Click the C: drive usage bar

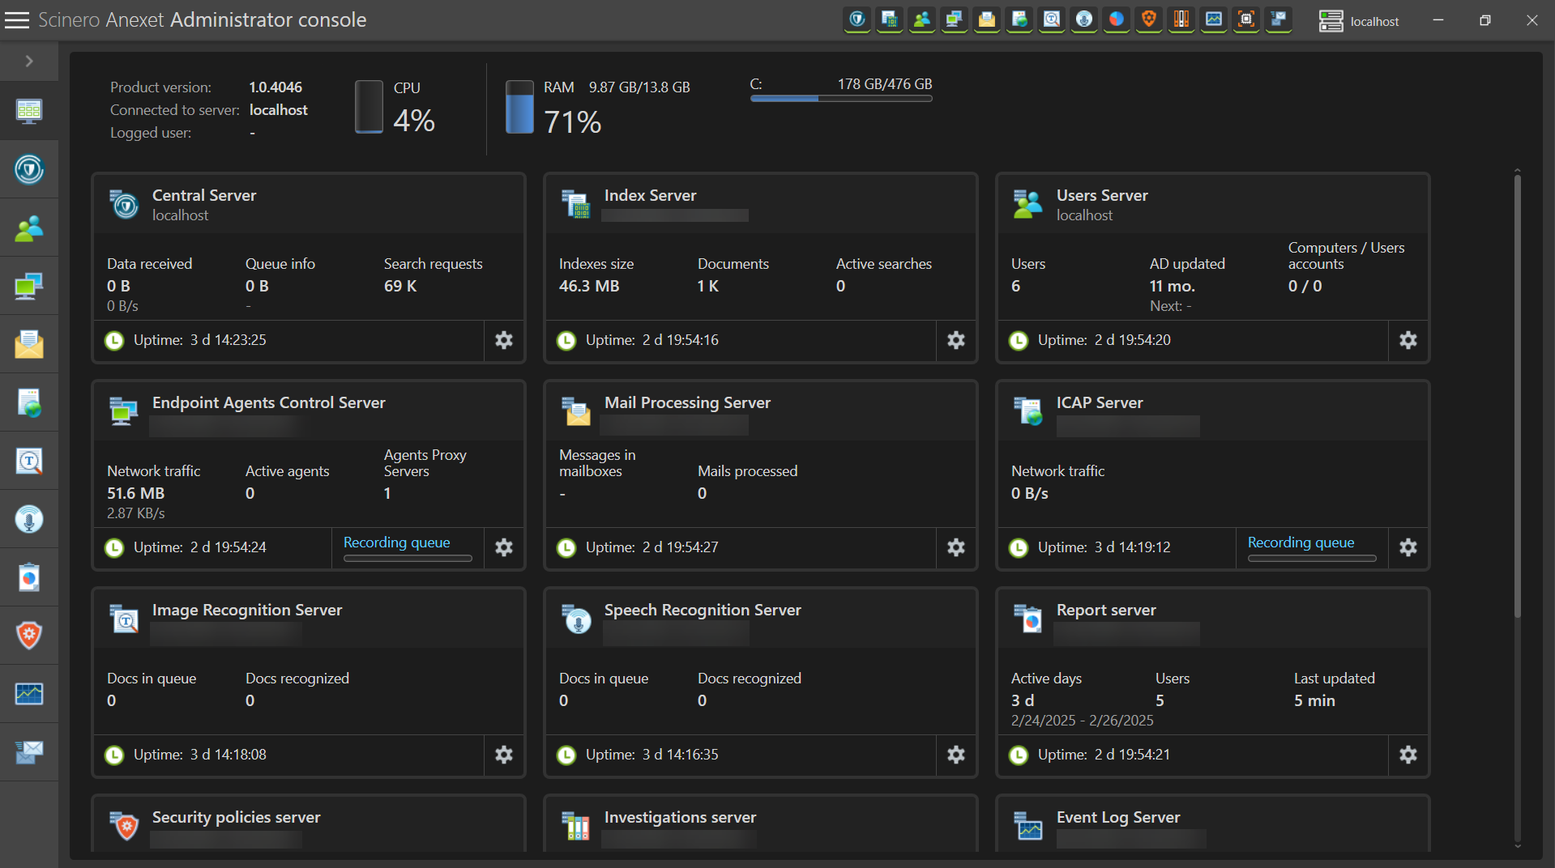click(841, 99)
